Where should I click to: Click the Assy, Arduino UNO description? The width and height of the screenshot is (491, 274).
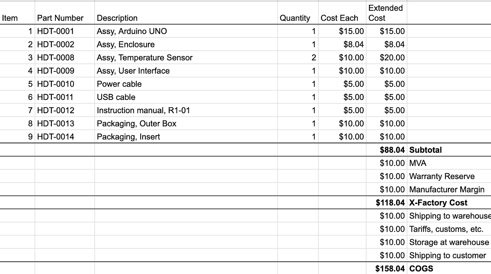pos(132,31)
